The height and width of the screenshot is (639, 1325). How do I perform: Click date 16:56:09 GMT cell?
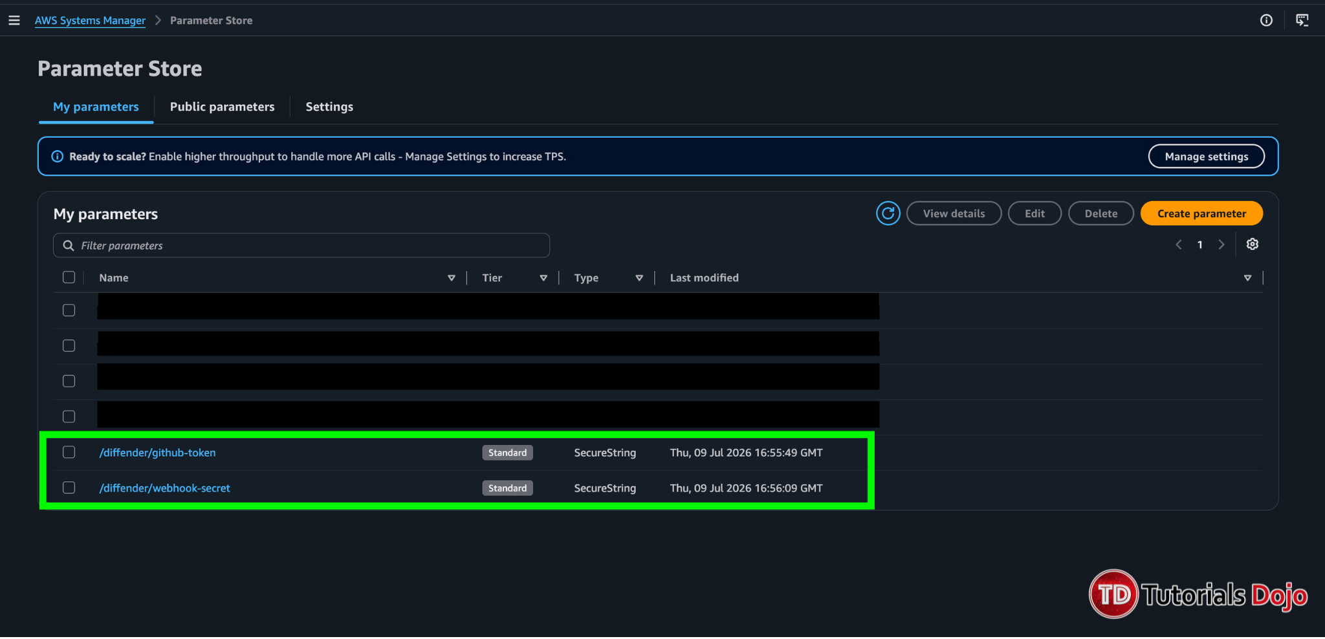pyautogui.click(x=746, y=488)
